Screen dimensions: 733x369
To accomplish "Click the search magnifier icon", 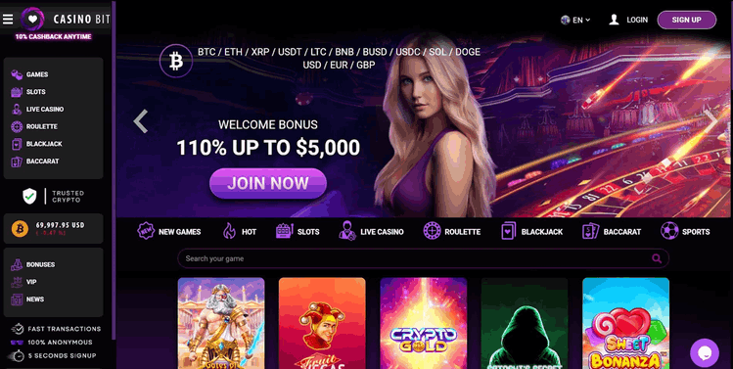I will [x=657, y=258].
